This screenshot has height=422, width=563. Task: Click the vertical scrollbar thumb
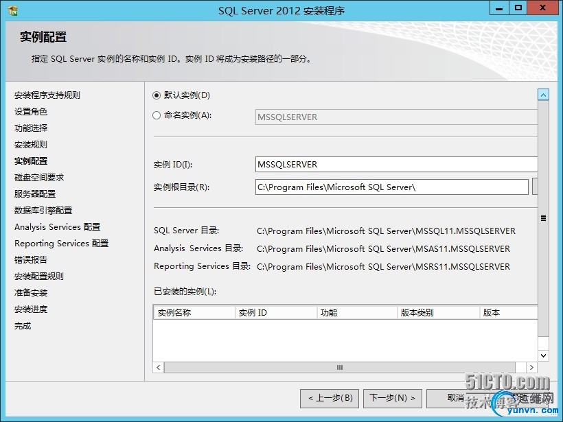click(x=543, y=218)
